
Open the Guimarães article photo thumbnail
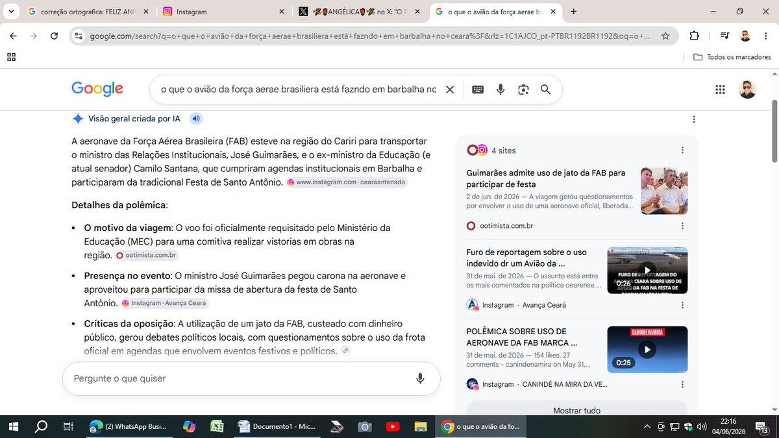tap(664, 191)
